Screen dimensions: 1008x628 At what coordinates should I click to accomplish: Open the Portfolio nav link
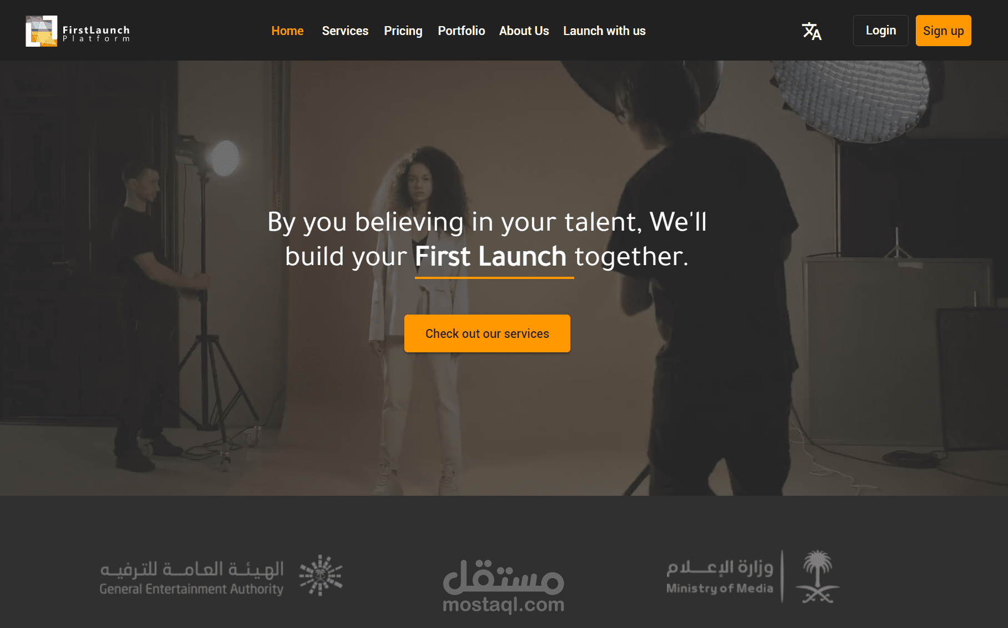462,31
